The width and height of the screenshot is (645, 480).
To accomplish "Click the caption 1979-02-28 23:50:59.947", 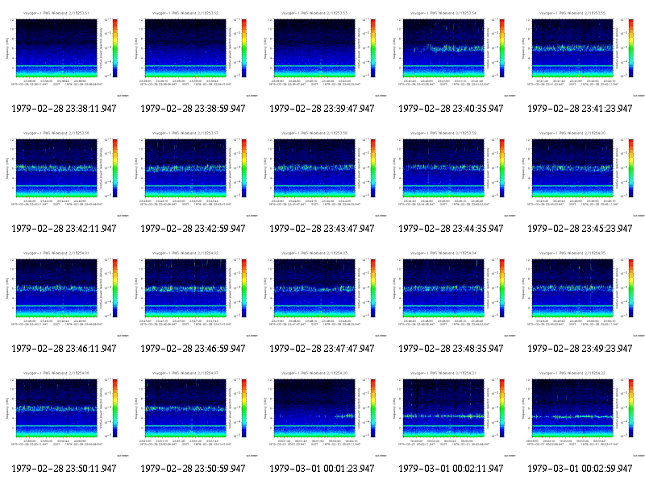I will 193,469.
